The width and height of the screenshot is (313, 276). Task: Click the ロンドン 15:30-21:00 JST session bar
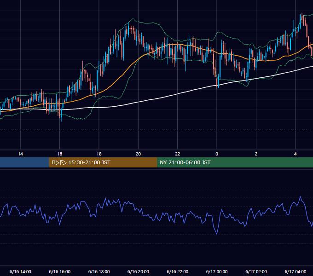(x=103, y=162)
